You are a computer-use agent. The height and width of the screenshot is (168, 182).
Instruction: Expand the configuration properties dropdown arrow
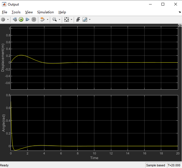coord(8,19)
